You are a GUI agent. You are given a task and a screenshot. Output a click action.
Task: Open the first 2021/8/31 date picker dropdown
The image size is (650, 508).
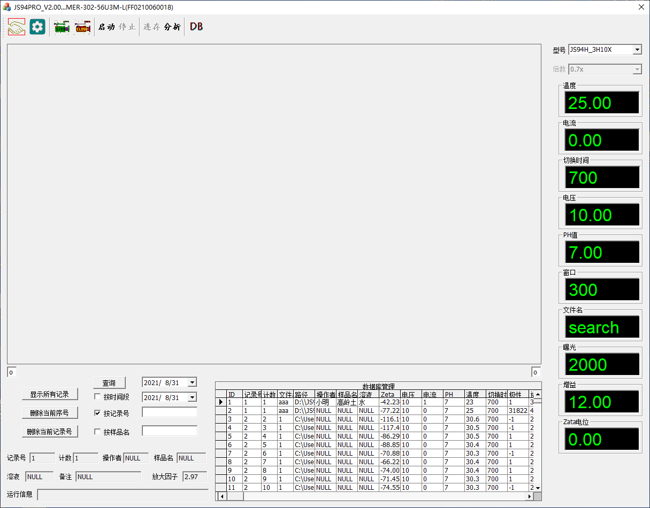coord(192,382)
